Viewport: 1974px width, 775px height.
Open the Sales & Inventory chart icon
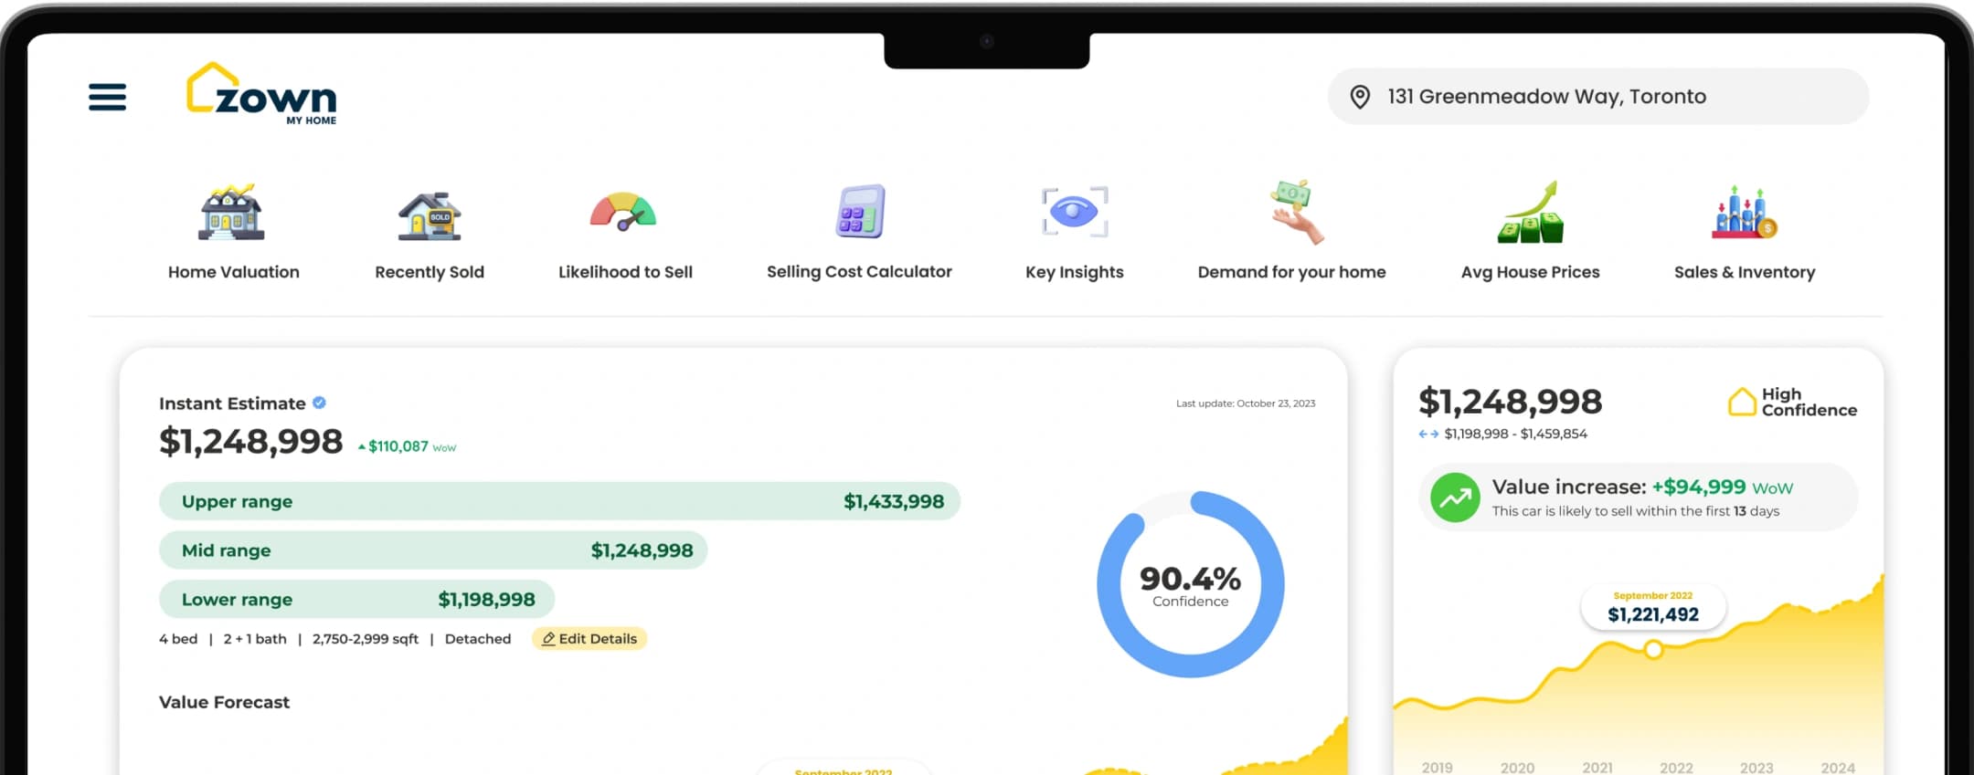click(1744, 212)
